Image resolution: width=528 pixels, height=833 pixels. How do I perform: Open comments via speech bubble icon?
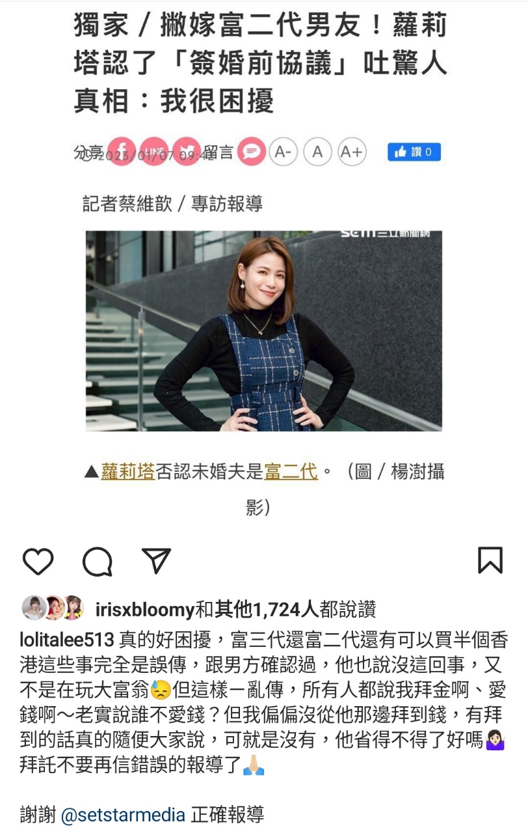pos(98,561)
